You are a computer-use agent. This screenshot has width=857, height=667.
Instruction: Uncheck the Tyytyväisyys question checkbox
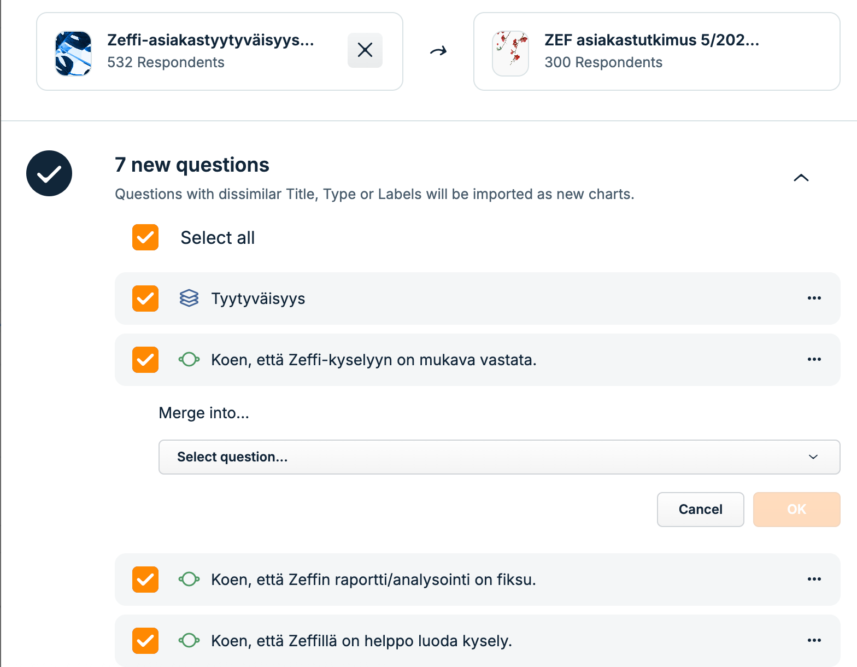tap(145, 299)
